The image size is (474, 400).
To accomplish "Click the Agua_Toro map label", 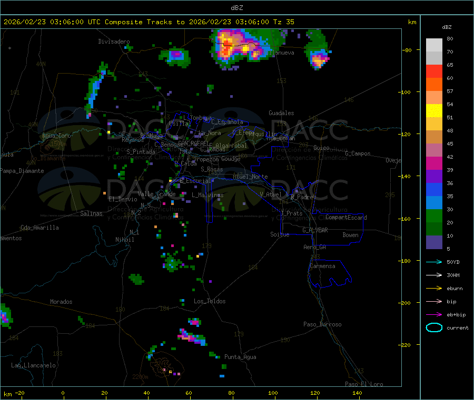I will (x=56, y=136).
